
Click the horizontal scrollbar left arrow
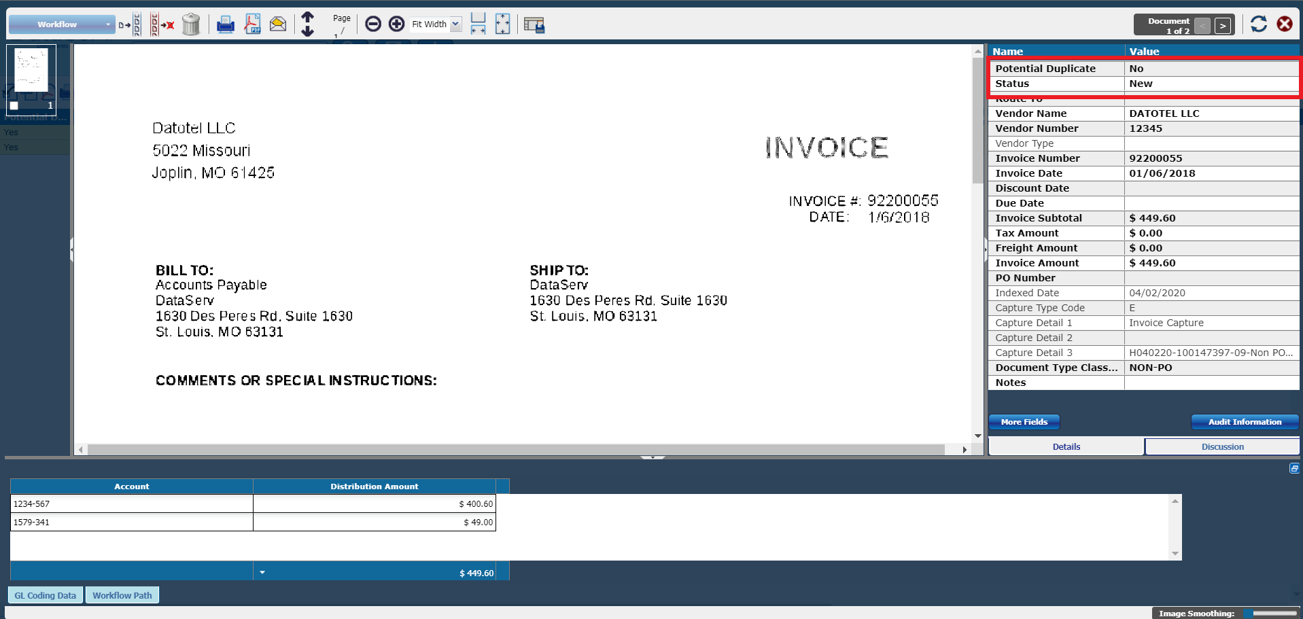point(81,450)
